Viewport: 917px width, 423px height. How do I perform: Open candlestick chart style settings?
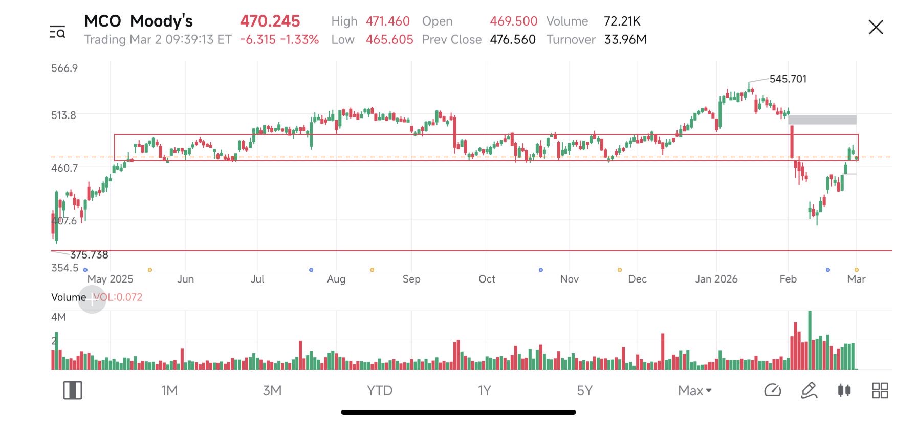coord(844,391)
